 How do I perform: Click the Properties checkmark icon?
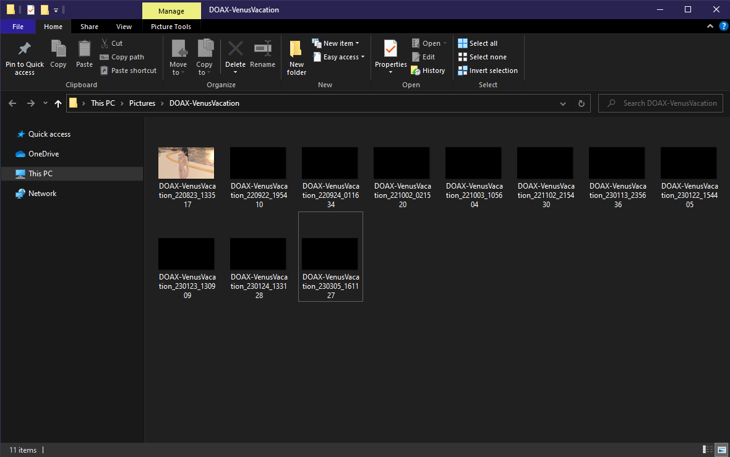click(390, 48)
